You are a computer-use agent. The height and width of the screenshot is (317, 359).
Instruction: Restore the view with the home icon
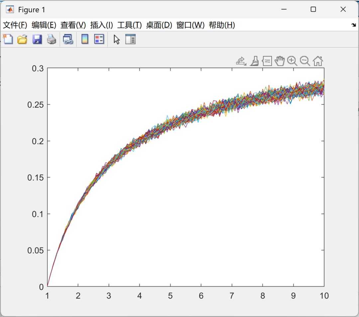pyautogui.click(x=318, y=61)
